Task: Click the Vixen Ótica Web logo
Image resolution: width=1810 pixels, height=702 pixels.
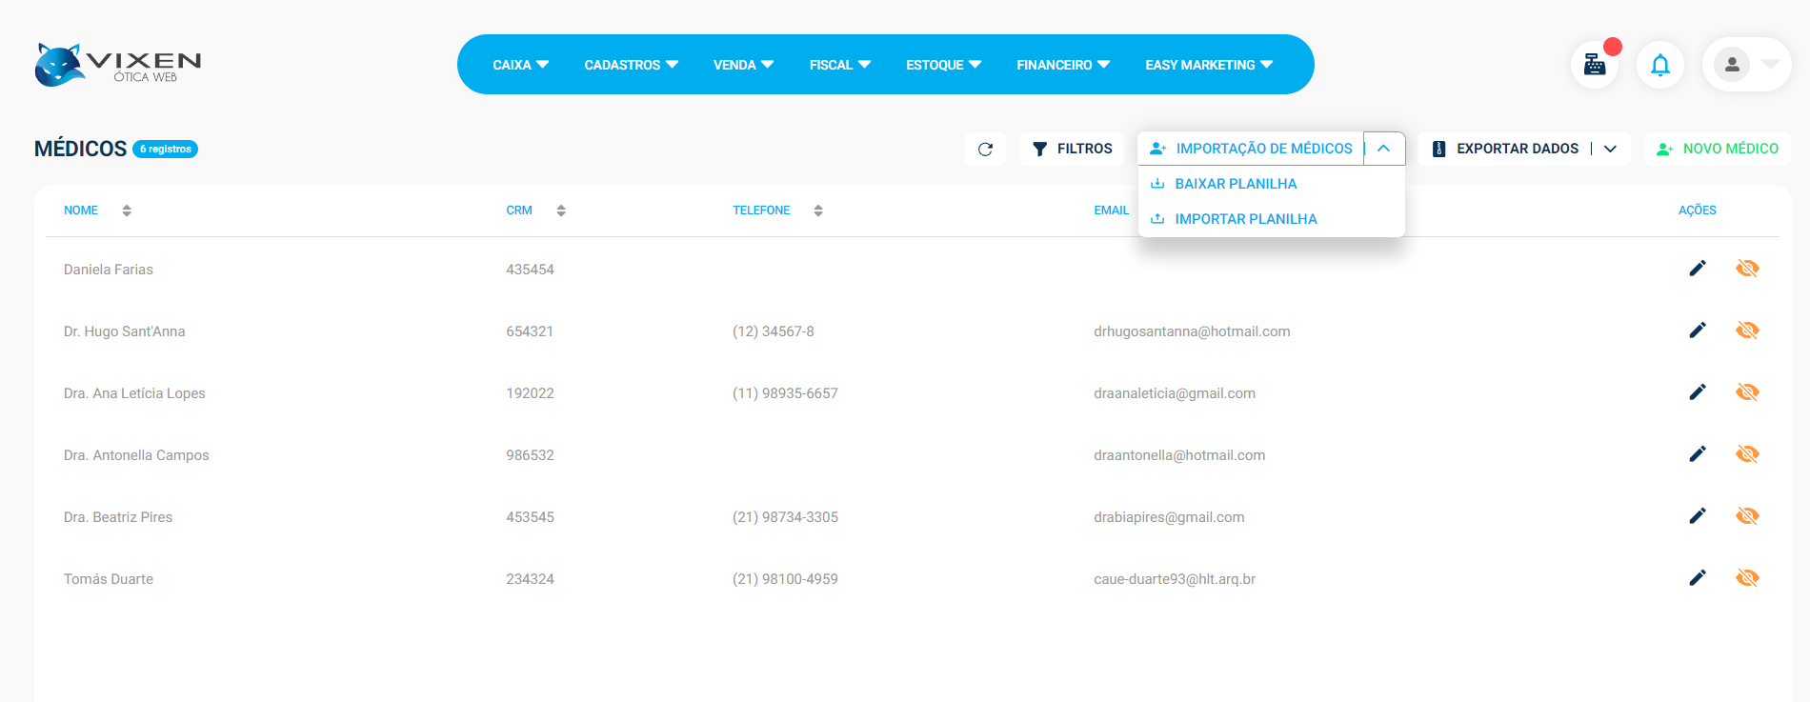Action: coord(118,65)
